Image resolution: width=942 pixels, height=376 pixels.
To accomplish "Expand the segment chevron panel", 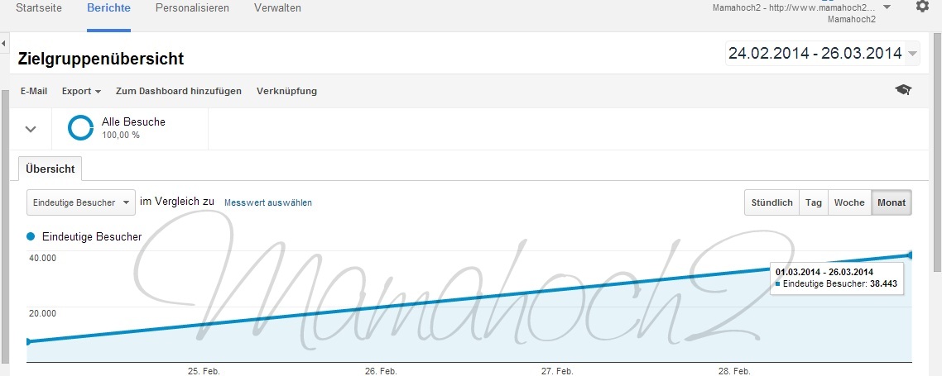I will [x=31, y=128].
